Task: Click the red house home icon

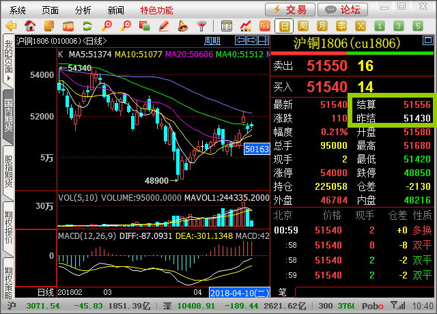Action: (x=30, y=25)
